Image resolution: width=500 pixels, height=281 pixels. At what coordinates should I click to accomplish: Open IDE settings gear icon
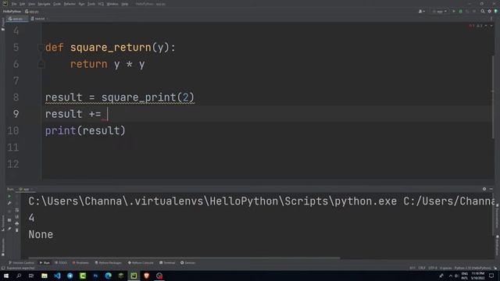tap(490, 12)
